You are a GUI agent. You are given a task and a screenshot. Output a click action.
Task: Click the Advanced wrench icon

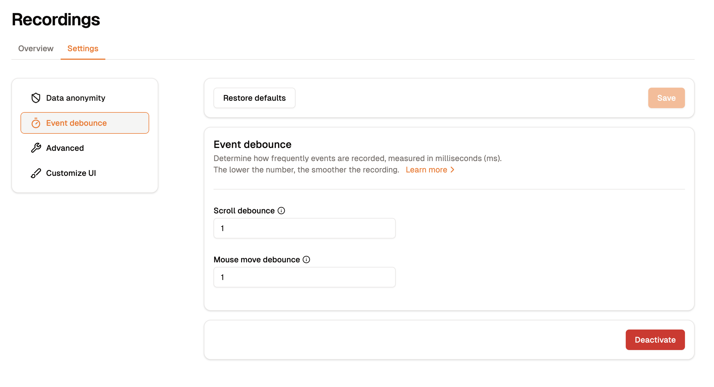pos(36,148)
